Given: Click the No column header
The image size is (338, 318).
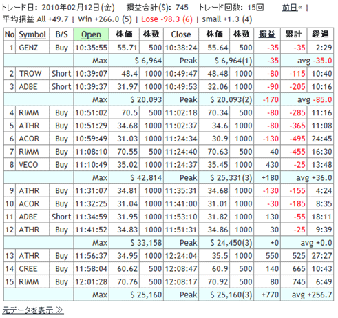Looking at the screenshot, I should click(10, 34).
